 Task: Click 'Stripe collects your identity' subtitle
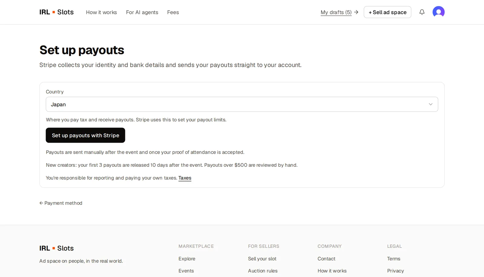170,65
